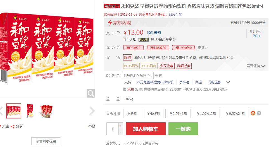The image size is (269, 148).
Task: Open the 上海徐汇区城区 delivery dropdown
Action: (x=137, y=76)
